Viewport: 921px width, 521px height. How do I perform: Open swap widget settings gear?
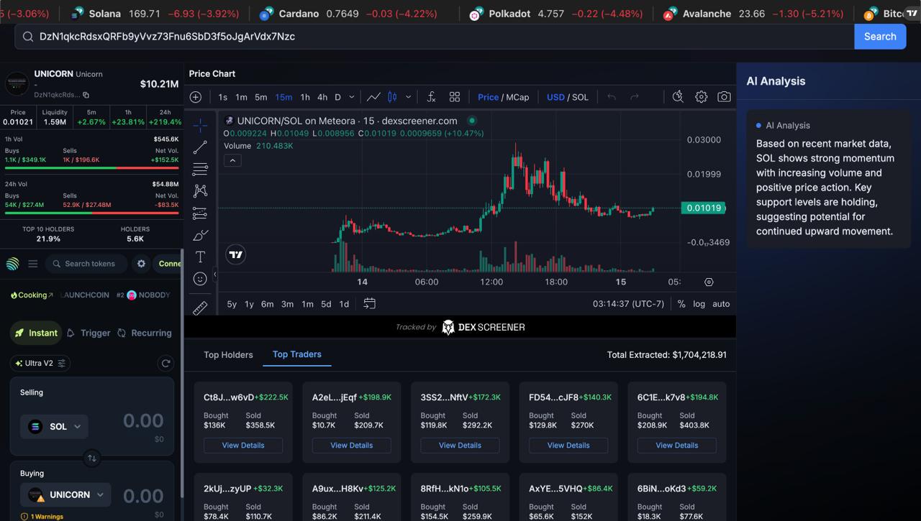tap(141, 264)
